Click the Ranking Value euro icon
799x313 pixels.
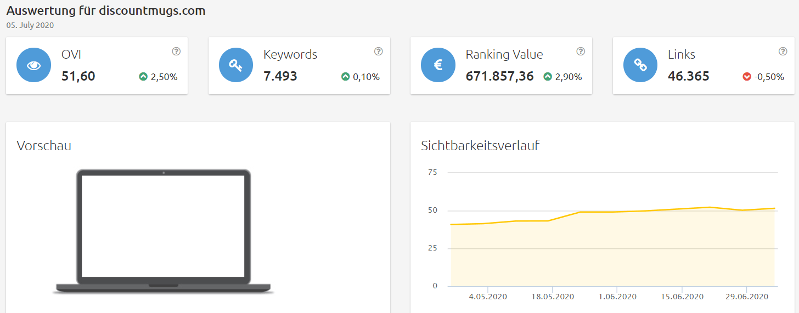(x=438, y=65)
